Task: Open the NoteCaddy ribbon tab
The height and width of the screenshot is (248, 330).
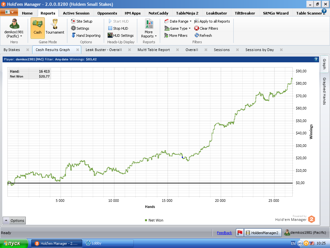Action: pyautogui.click(x=158, y=13)
